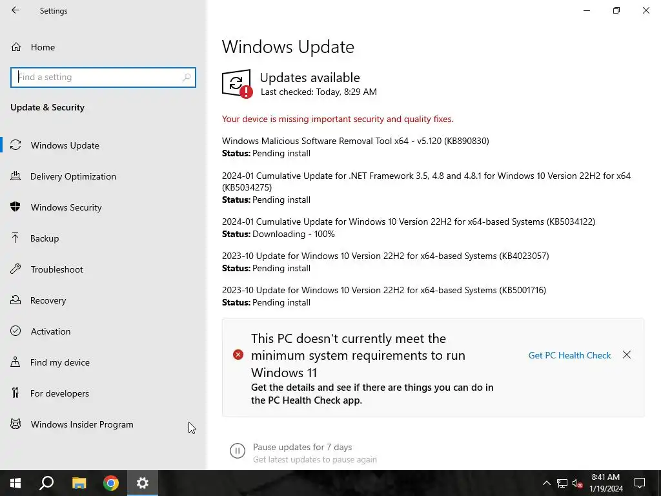Open the network status tray icon
This screenshot has width=661, height=496.
562,483
